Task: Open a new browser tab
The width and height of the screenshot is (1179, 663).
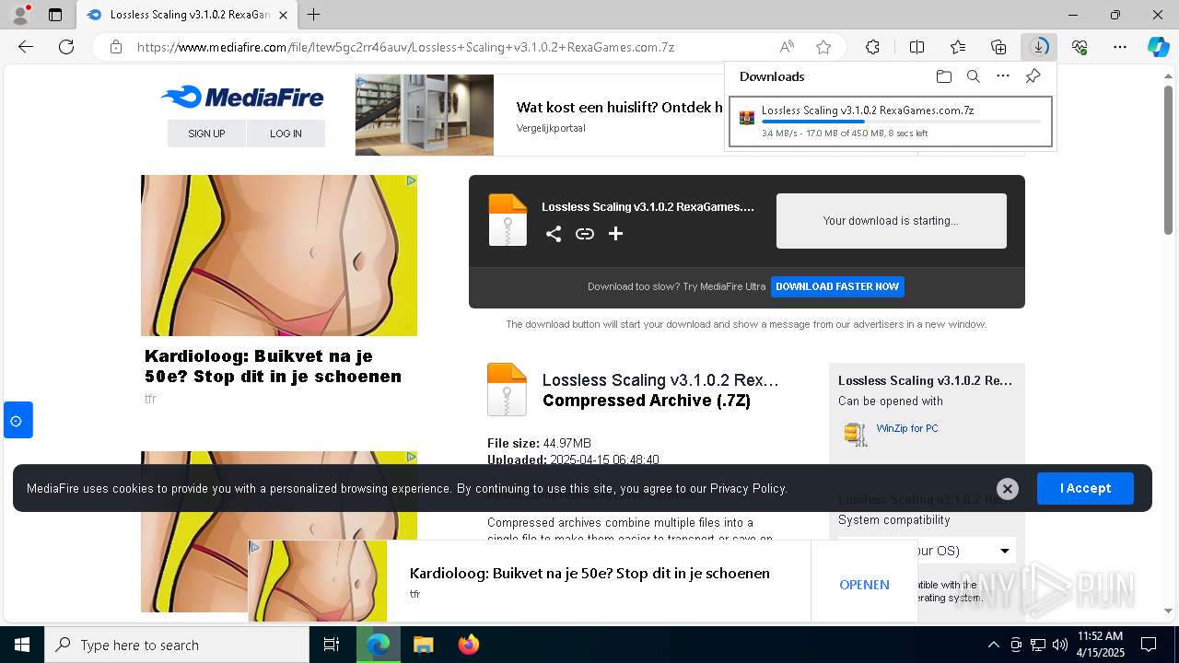Action: [314, 15]
